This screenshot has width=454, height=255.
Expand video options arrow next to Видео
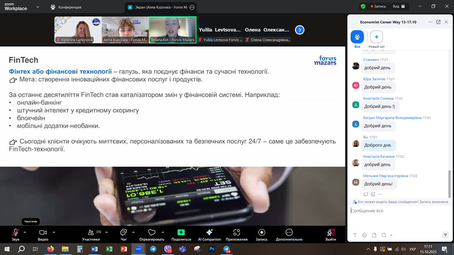click(x=54, y=232)
